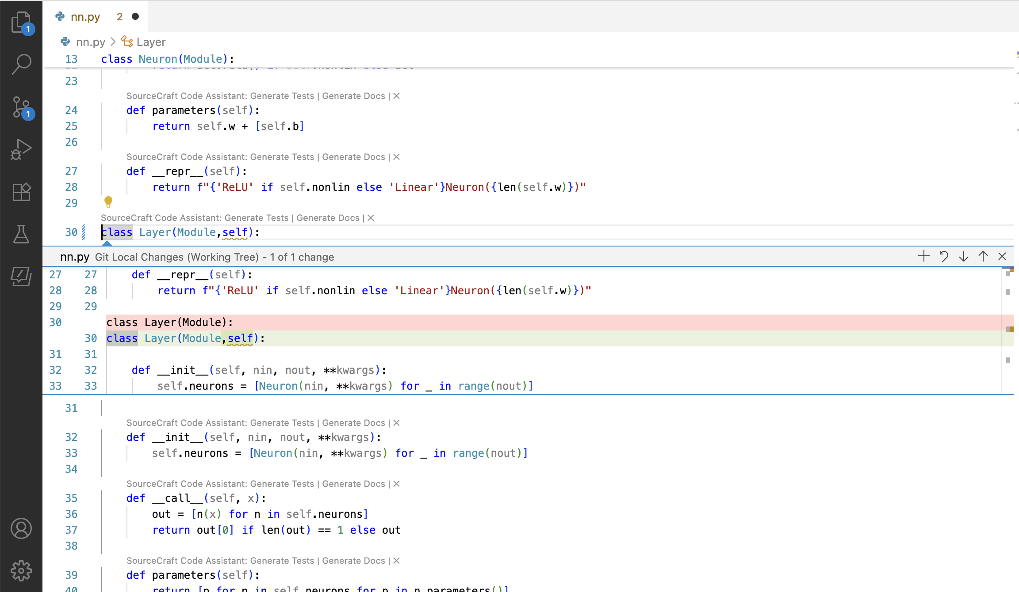Show the next change arrow
The image size is (1019, 592).
click(963, 256)
